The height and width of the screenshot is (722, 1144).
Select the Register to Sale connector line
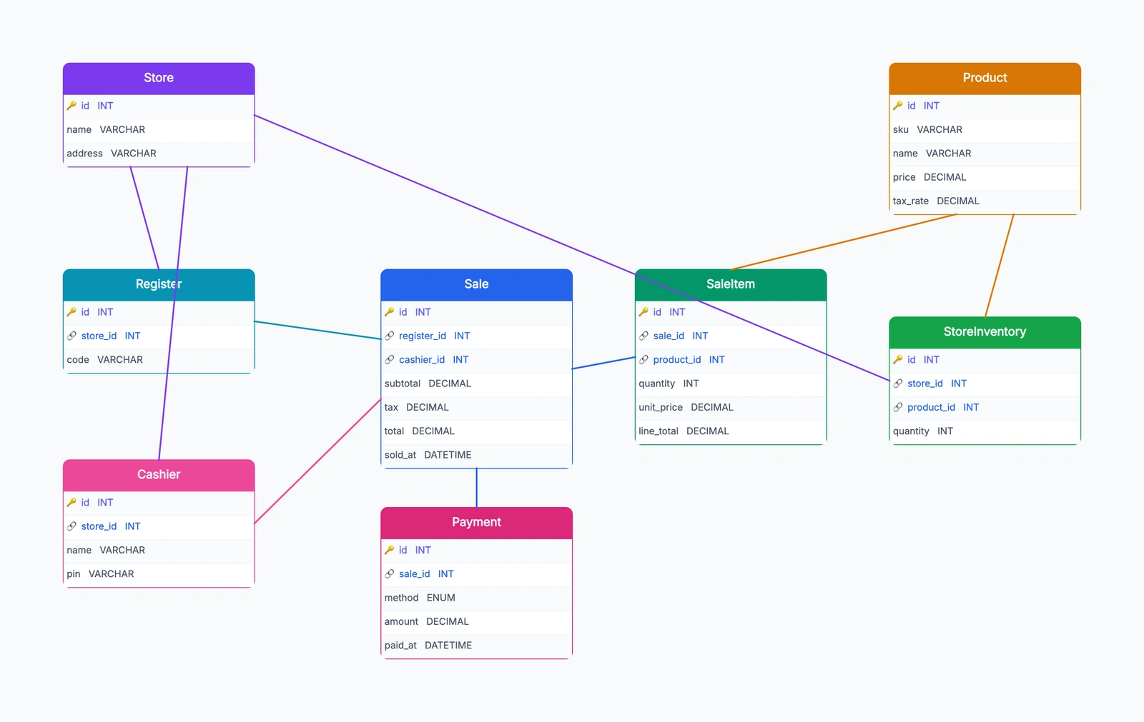coord(318,330)
